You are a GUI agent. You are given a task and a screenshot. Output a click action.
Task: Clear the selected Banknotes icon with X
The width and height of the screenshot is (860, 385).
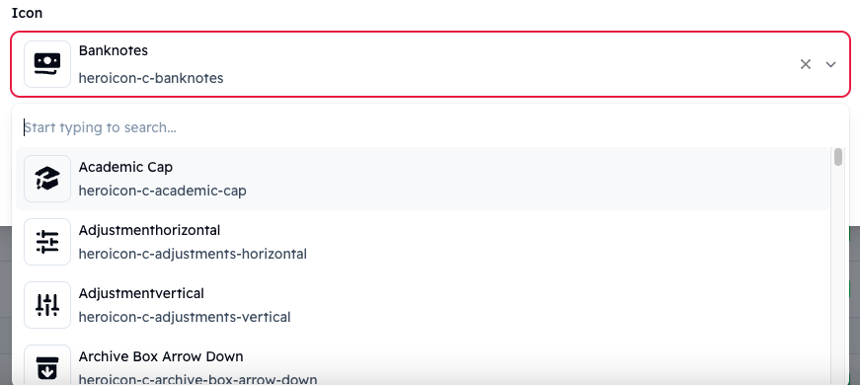coord(805,64)
